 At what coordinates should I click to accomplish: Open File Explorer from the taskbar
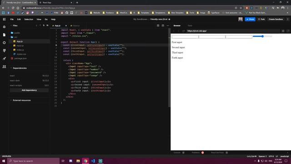coord(78,161)
